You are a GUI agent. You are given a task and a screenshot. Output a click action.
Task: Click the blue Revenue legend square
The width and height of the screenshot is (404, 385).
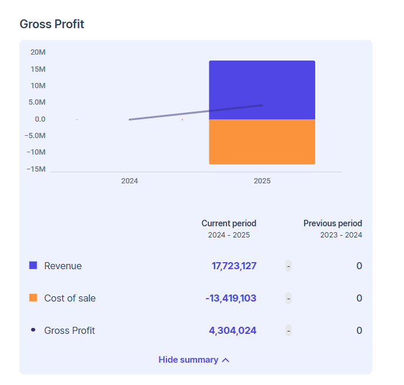point(33,266)
